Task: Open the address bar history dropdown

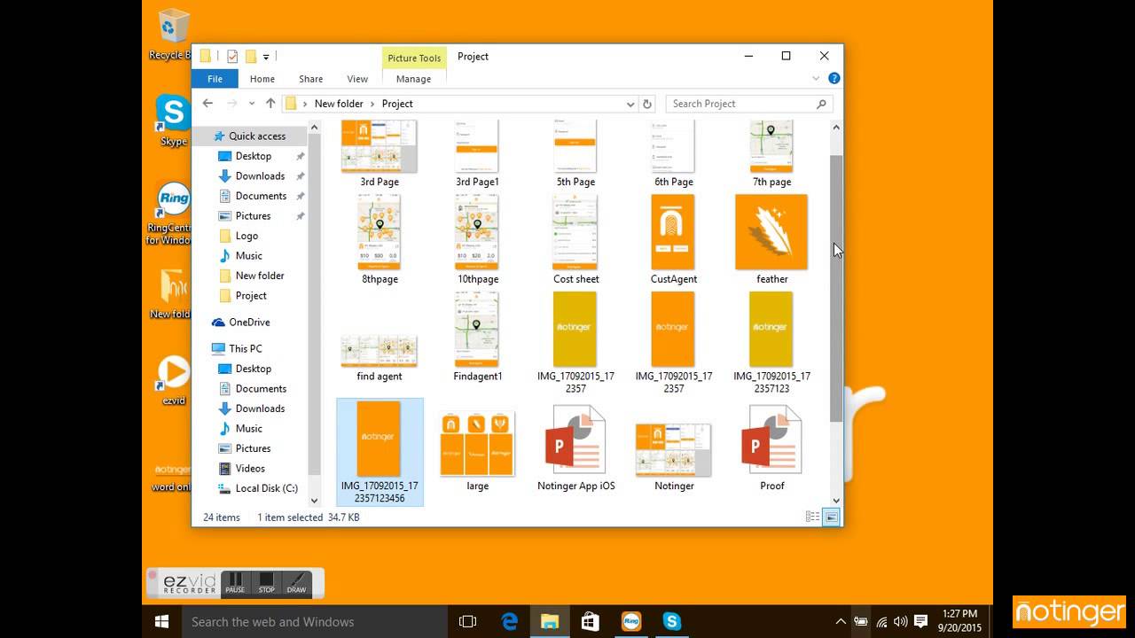Action: 630,104
